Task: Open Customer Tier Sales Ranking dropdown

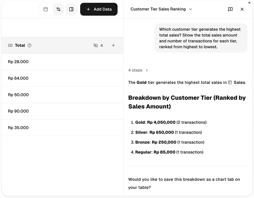Action: 161,9
